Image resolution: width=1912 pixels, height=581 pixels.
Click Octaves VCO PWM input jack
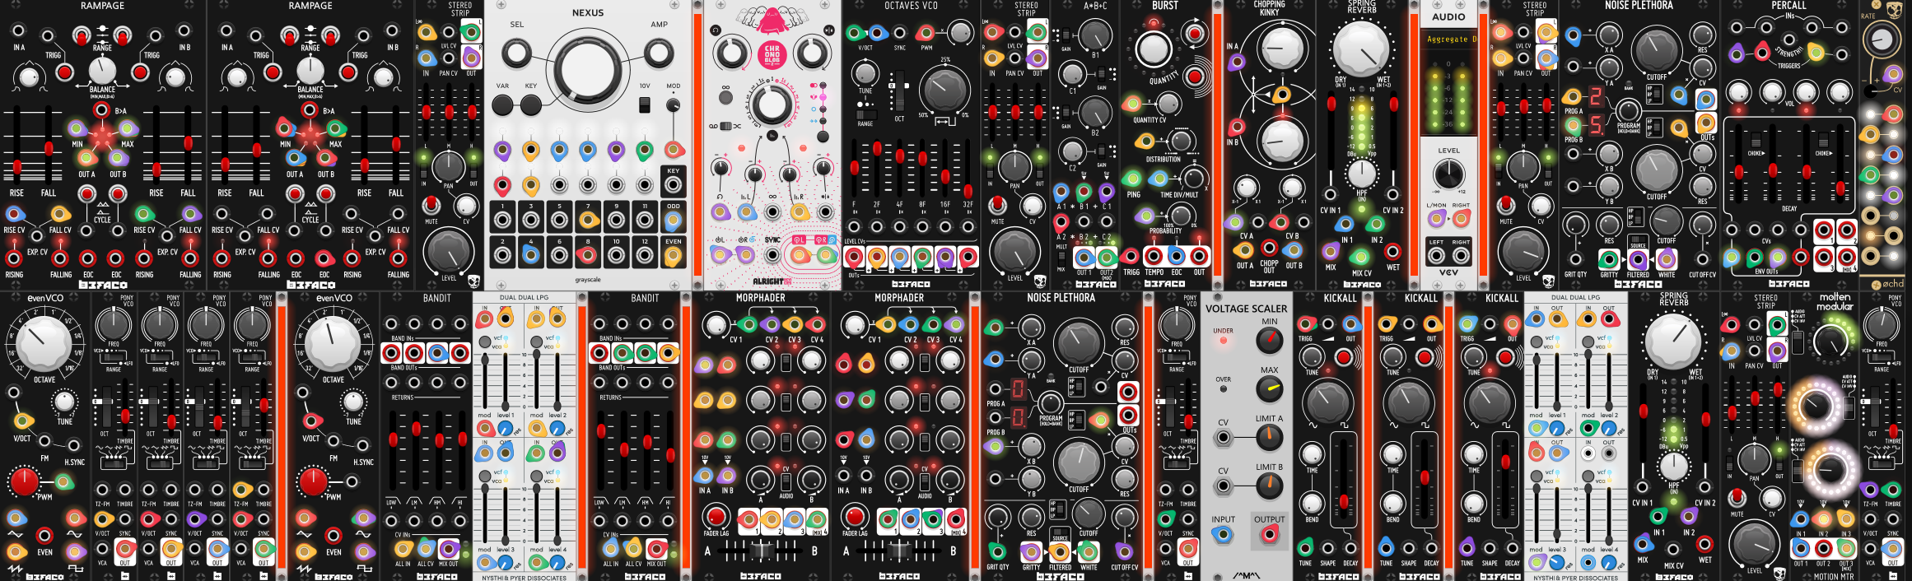point(926,34)
